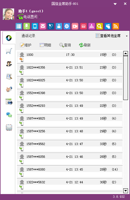Select call record 1552***6398
This screenshot has height=200, width=130.
coord(70,95)
